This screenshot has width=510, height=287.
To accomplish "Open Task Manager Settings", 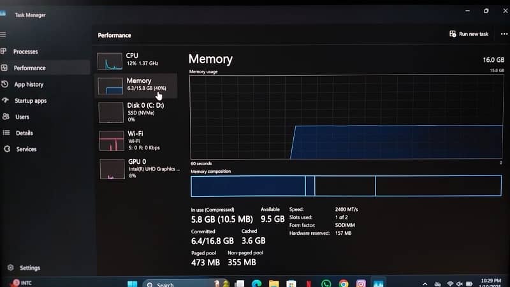I will click(29, 268).
